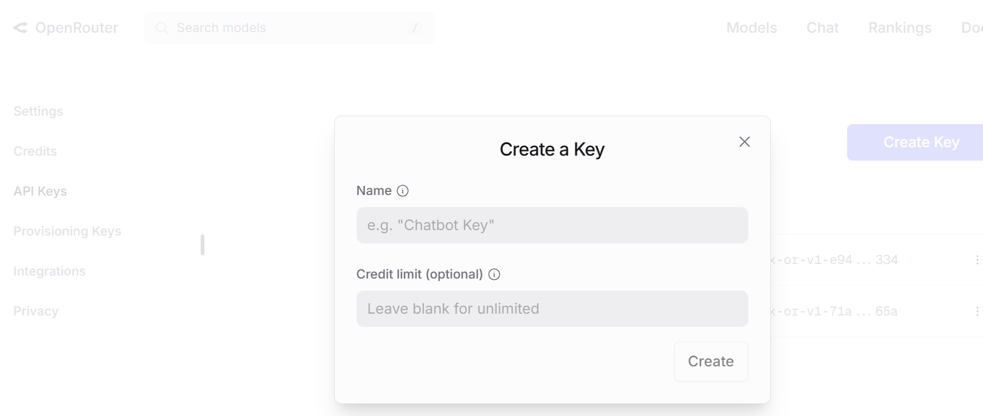This screenshot has height=416, width=983.
Task: Click the slash shortcut hint in search
Action: click(x=415, y=28)
